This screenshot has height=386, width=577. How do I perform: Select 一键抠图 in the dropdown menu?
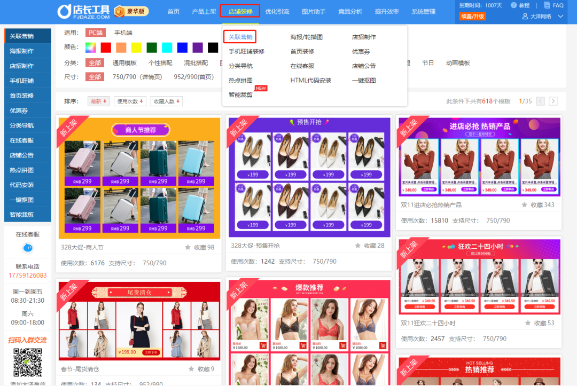(364, 80)
